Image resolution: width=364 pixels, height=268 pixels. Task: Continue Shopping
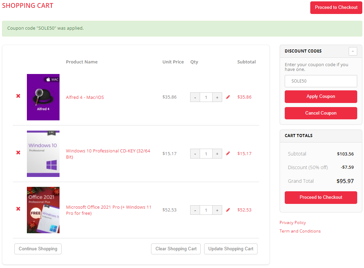click(38, 249)
